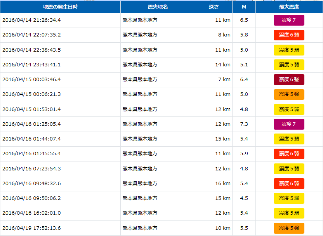Click magnitude 4.5 cell

tap(244, 198)
